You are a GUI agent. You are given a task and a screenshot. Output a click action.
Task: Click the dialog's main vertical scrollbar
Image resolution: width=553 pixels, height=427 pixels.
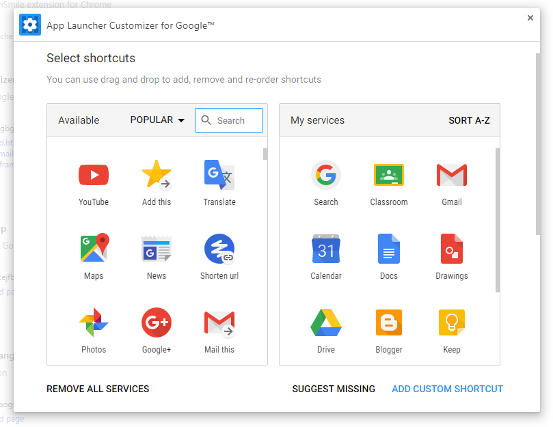point(538,144)
